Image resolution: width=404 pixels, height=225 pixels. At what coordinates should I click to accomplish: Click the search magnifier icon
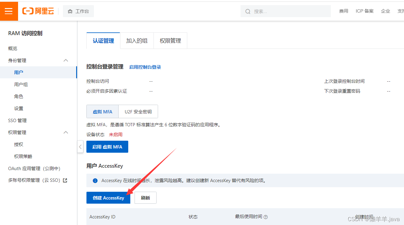248,11
